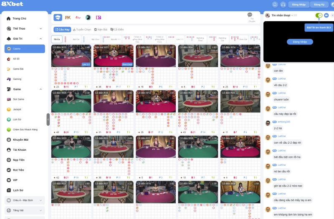Select the pink Sexy provider icon
The image size is (334, 219).
78,17
